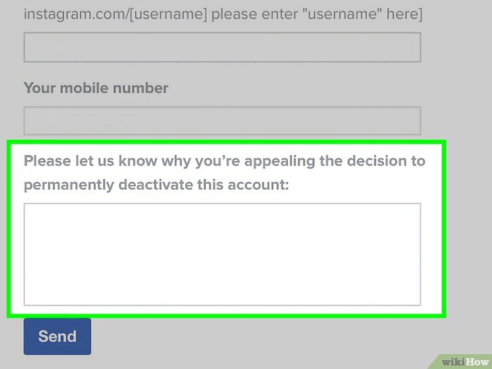Click the Send button
Viewport: 492px width, 369px height.
57,337
